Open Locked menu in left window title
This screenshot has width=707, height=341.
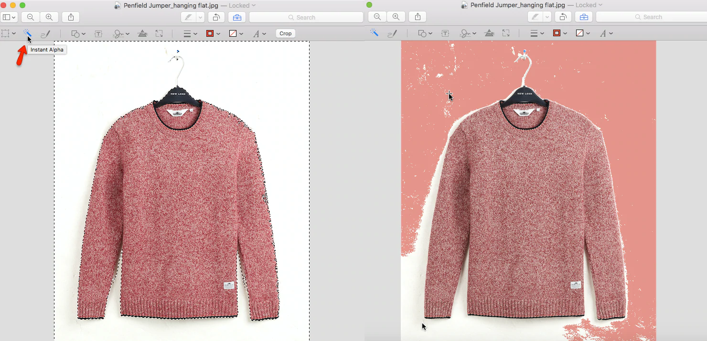tap(242, 5)
